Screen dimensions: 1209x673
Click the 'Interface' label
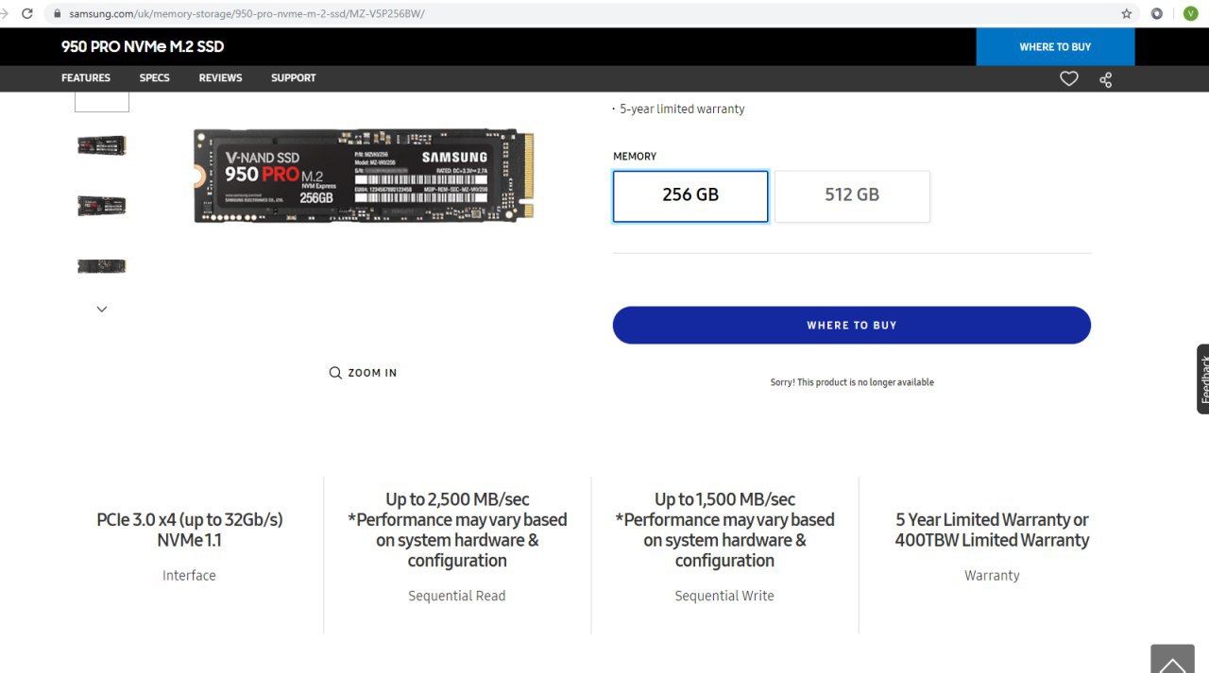pyautogui.click(x=189, y=576)
